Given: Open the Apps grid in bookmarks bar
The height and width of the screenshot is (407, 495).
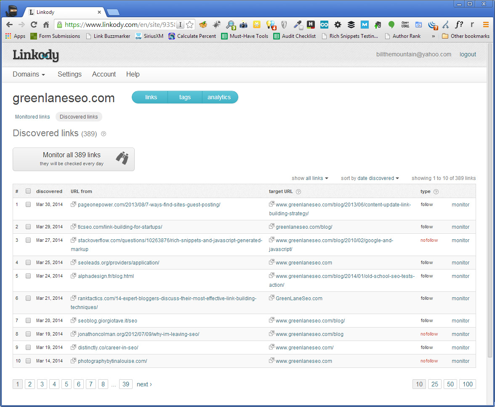Looking at the screenshot, I should [15, 36].
